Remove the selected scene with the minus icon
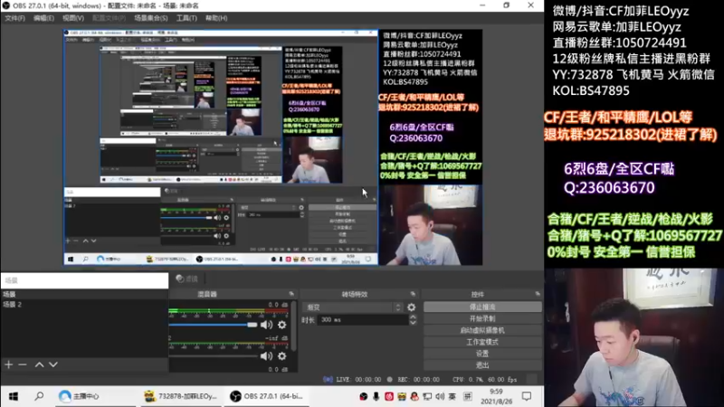 coord(22,364)
